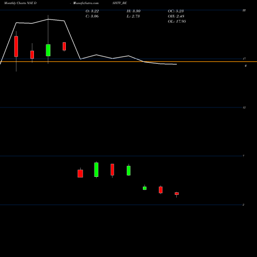Click the white moving average line peak
Image resolution: width=257 pixels, height=257 pixels.
point(48,20)
